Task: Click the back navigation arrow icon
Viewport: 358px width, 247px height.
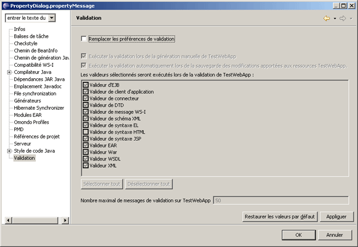Action: click(x=326, y=18)
